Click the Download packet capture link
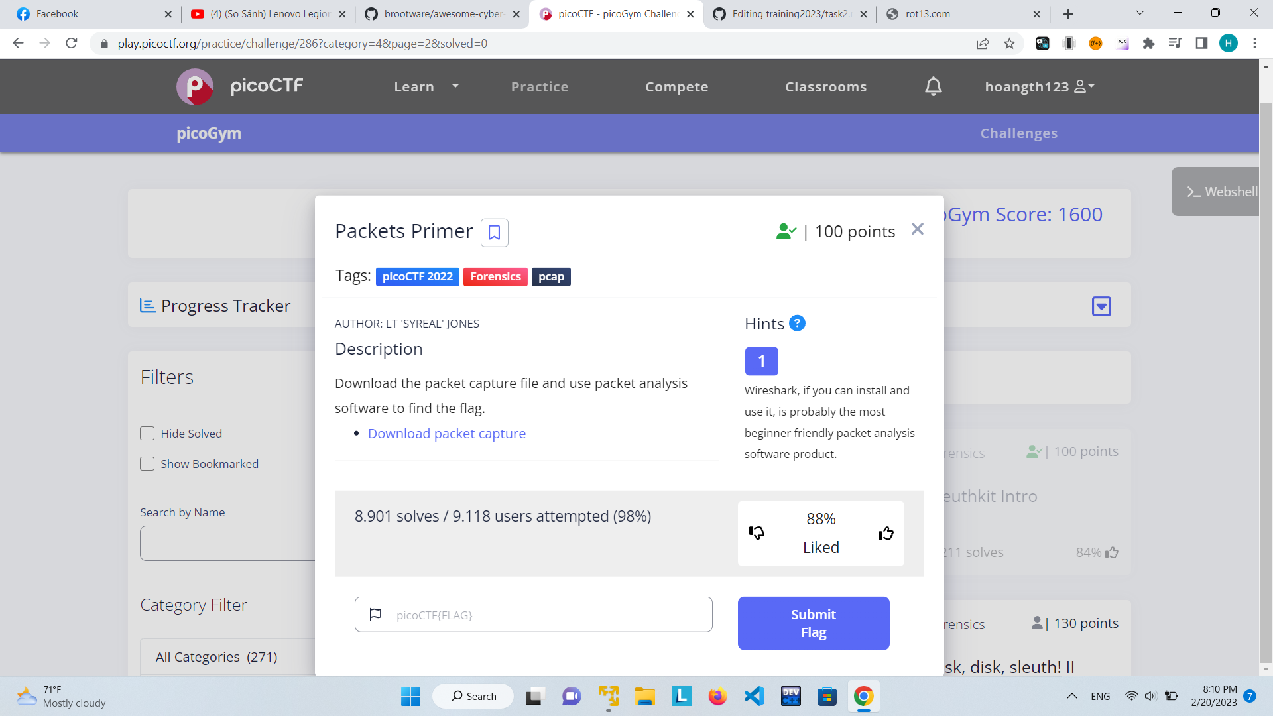 (446, 434)
